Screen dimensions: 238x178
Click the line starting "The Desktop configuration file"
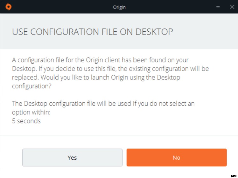coord(103,103)
